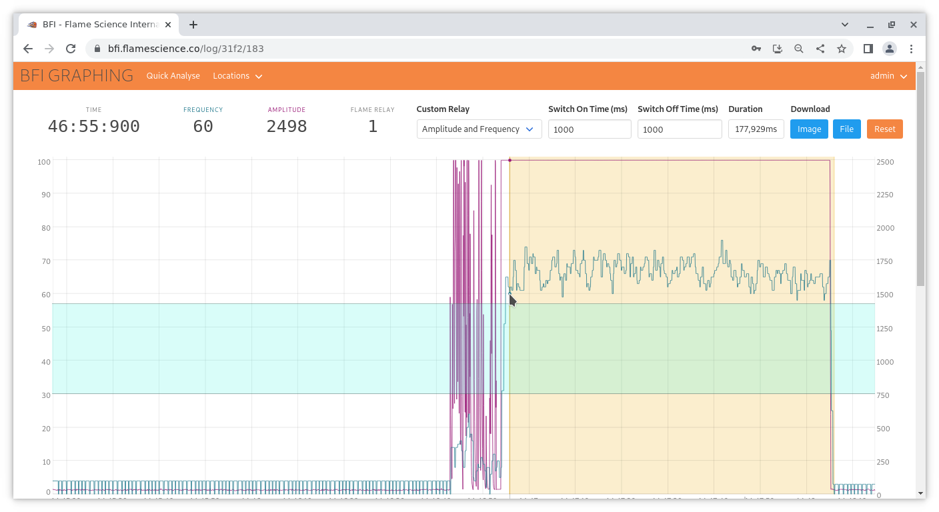This screenshot has height=512, width=939.
Task: Open the admin account dropdown
Action: (x=888, y=76)
